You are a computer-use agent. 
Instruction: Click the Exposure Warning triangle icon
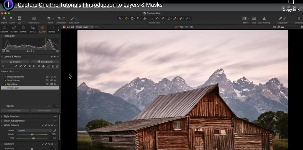pos(264,18)
